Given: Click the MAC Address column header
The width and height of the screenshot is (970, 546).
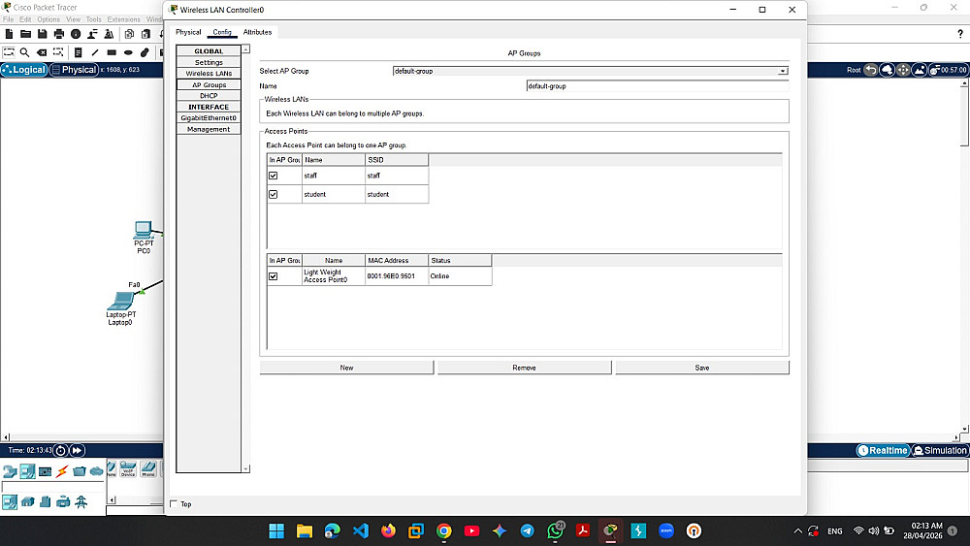Looking at the screenshot, I should (397, 260).
